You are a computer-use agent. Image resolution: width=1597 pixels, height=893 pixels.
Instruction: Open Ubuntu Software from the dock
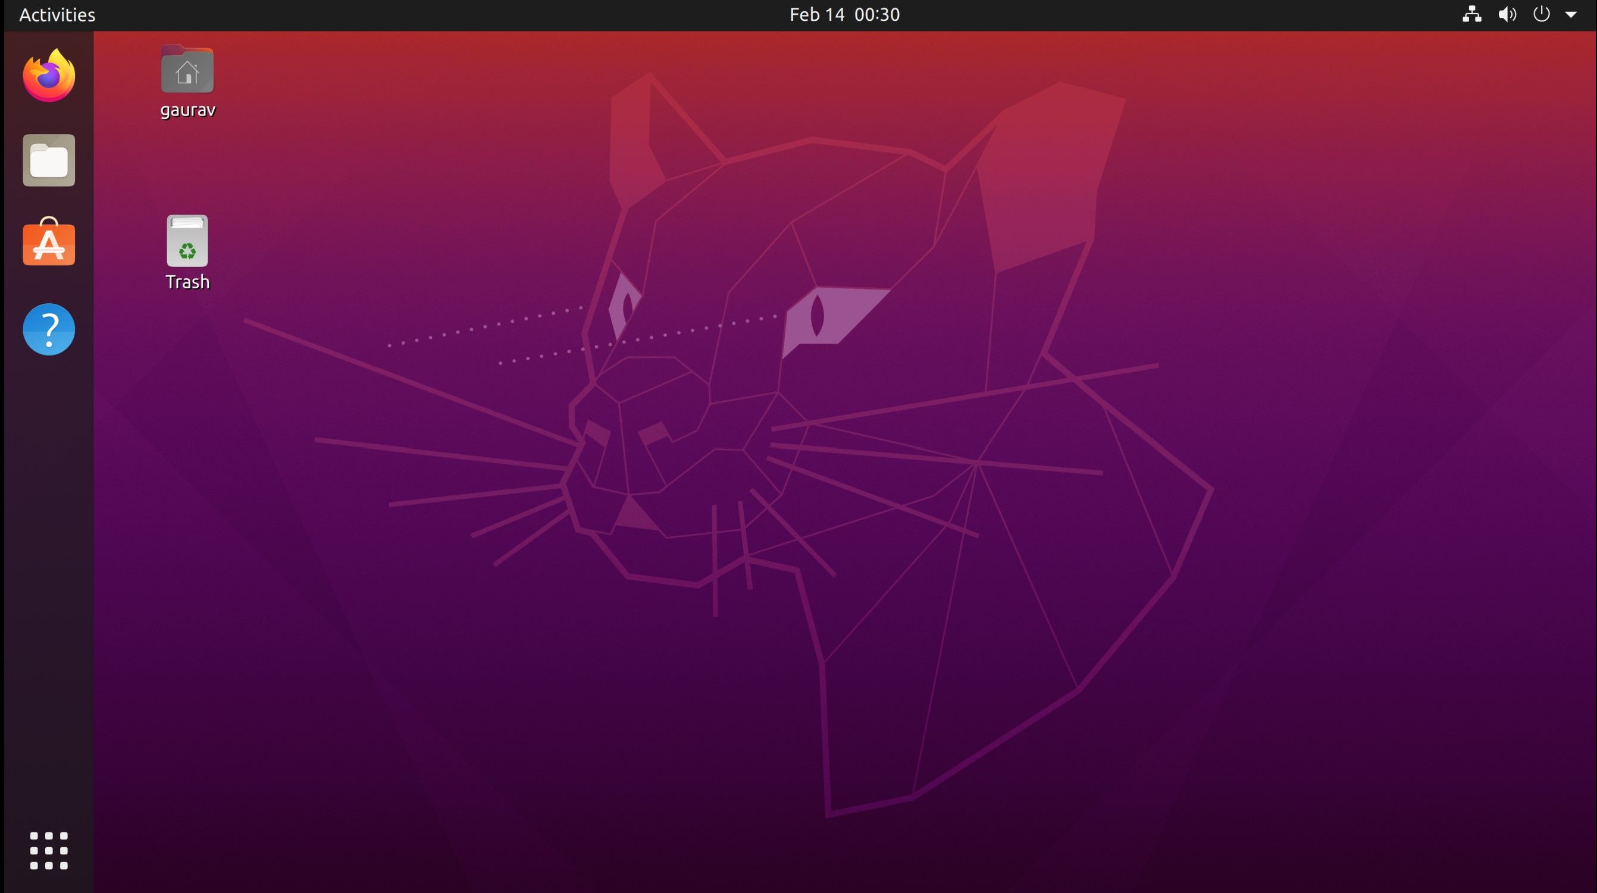[x=48, y=244]
